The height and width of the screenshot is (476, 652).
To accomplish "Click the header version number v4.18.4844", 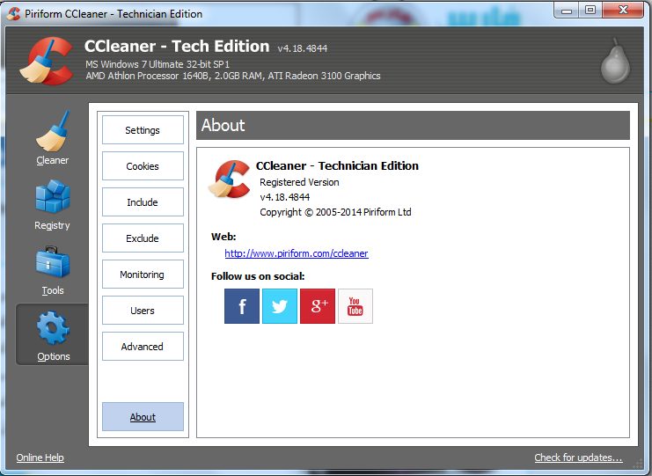I will tap(303, 48).
